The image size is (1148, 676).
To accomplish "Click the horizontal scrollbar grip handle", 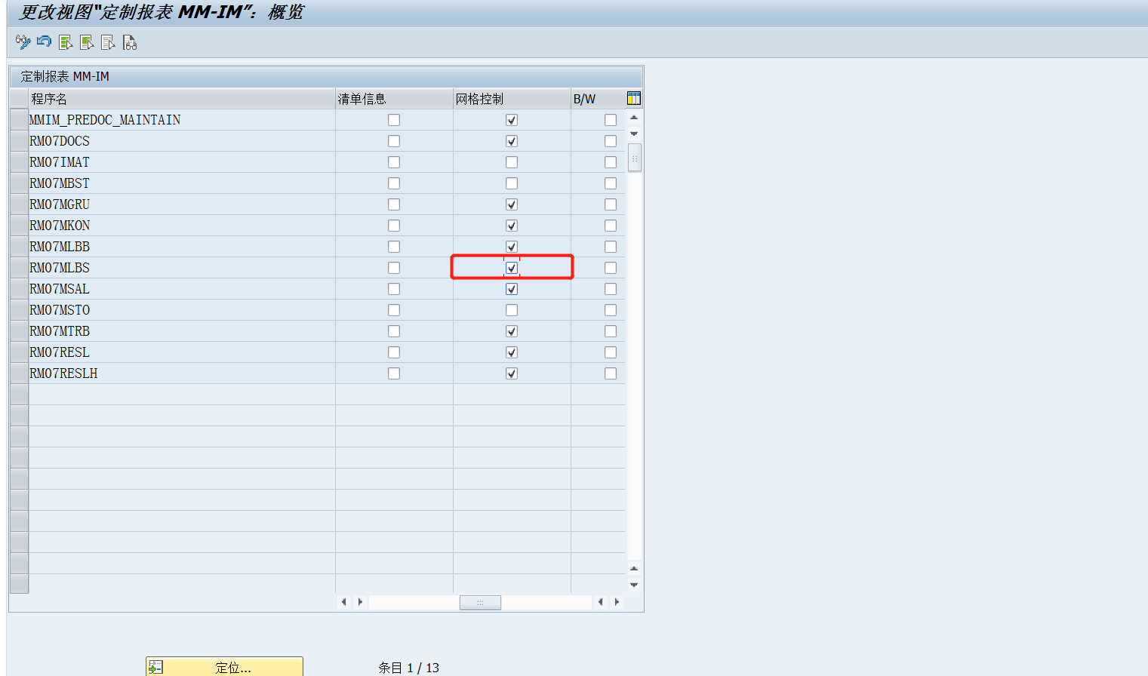I will 480,602.
